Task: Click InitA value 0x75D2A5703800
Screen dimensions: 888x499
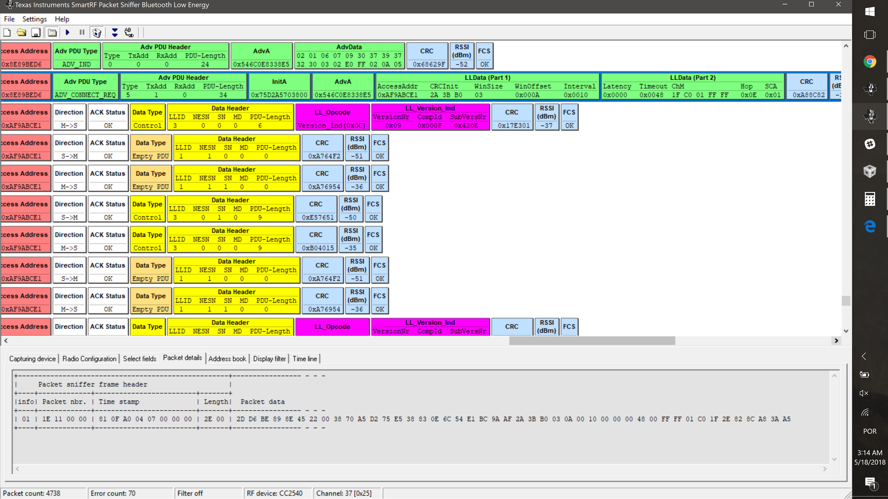Action: (x=279, y=95)
